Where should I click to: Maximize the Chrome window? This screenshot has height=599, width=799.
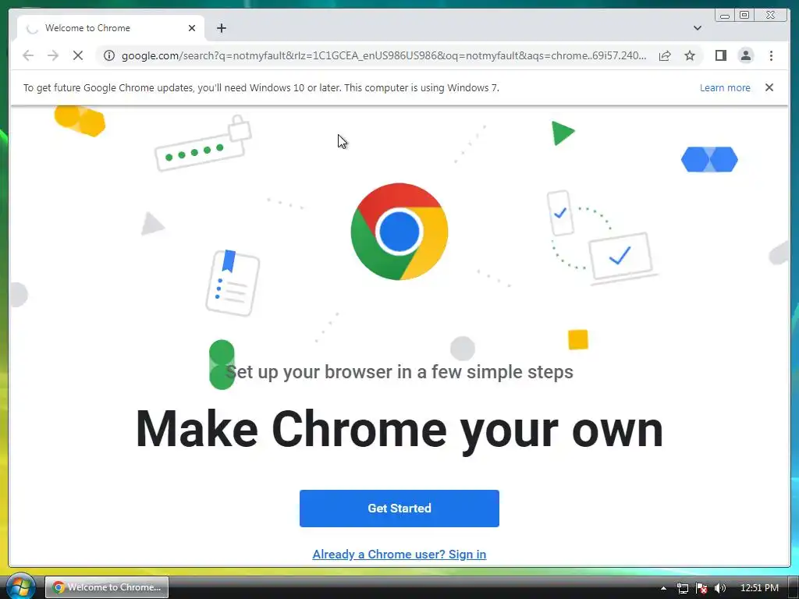744,16
